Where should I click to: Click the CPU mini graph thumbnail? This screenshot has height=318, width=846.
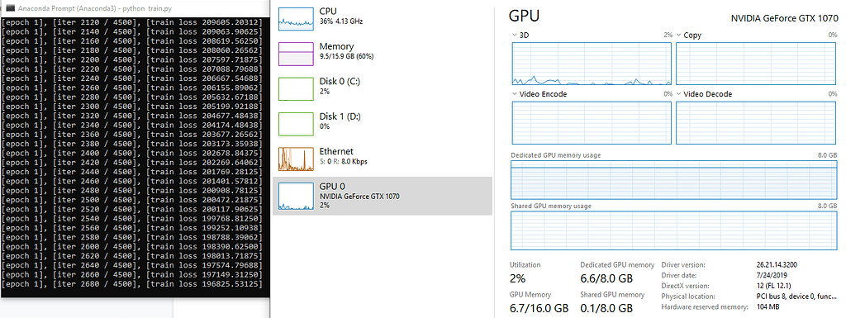[296, 18]
